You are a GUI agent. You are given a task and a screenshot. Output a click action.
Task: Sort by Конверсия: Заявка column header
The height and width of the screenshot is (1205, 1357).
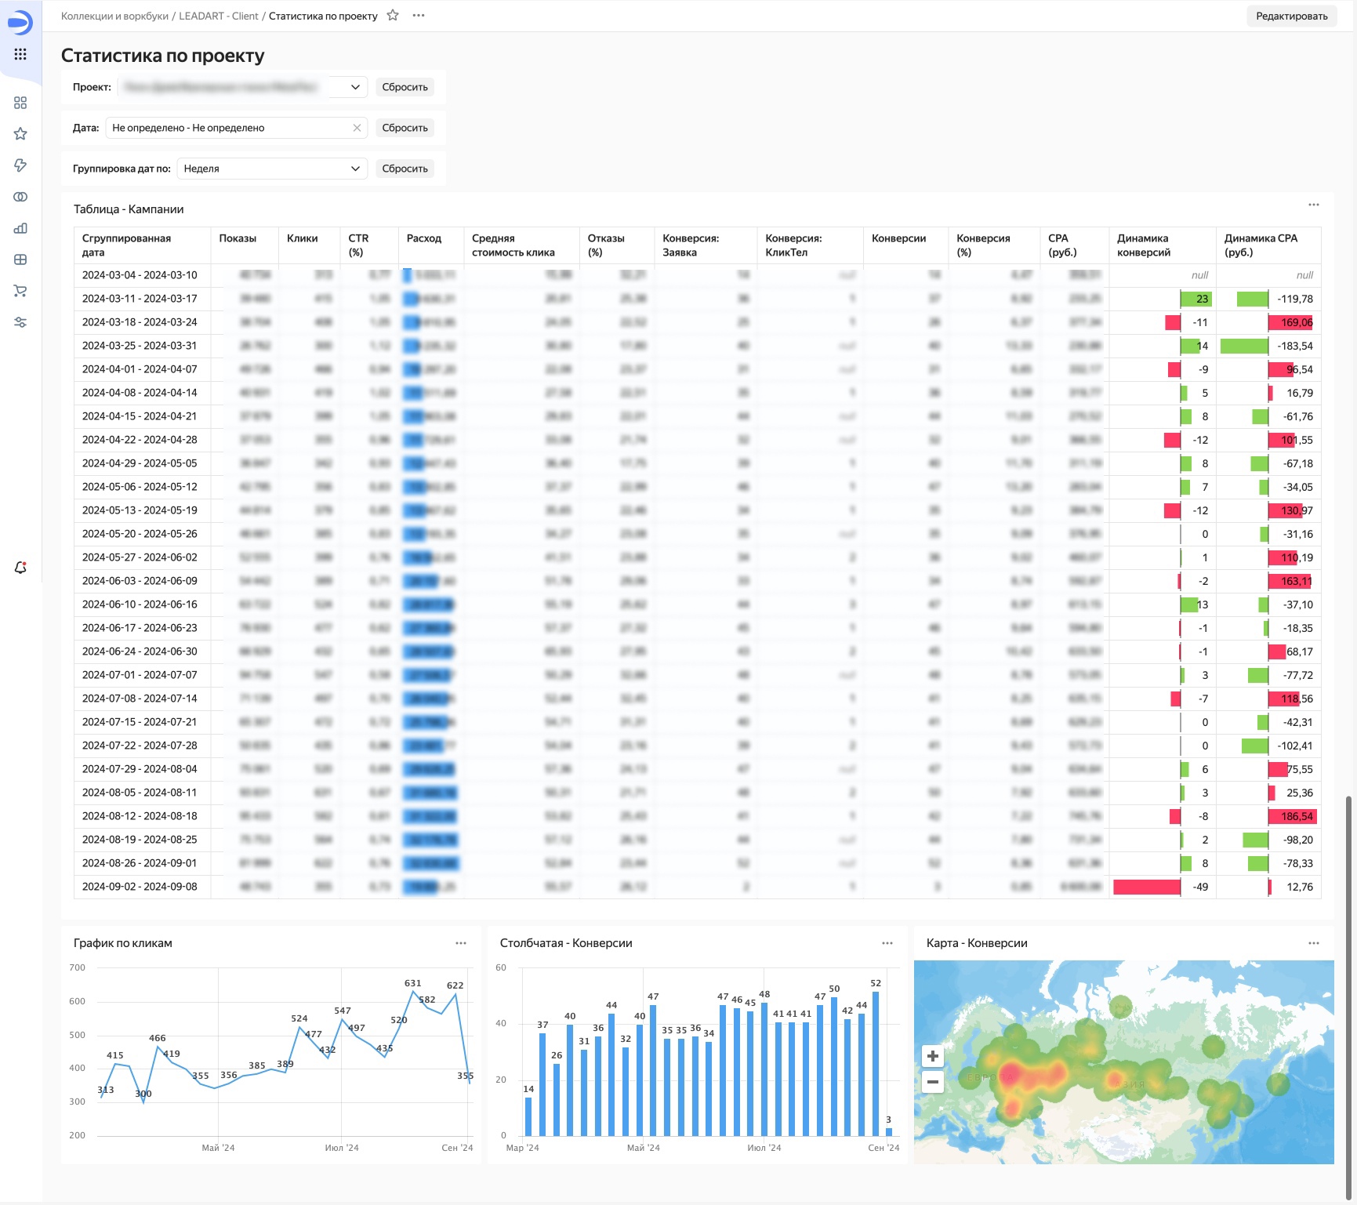705,245
